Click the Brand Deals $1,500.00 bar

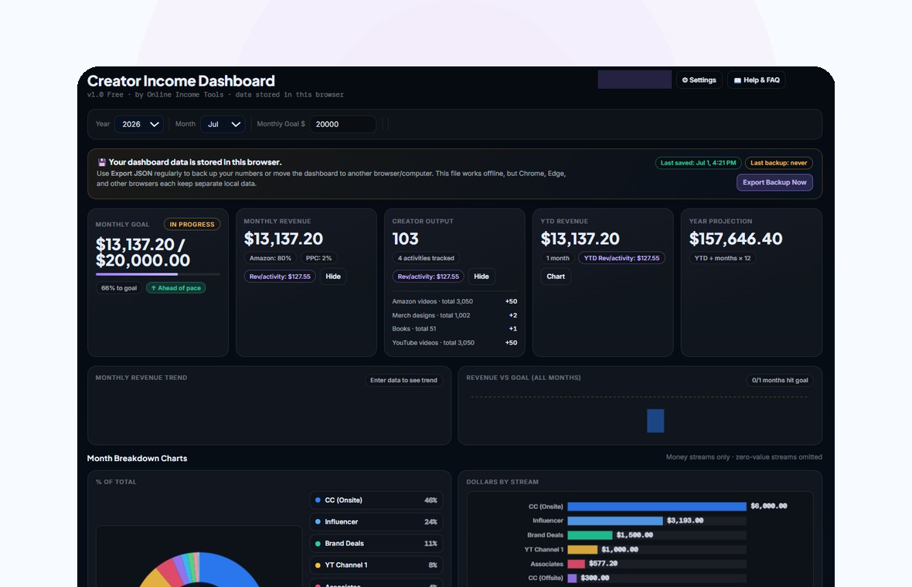[590, 535]
